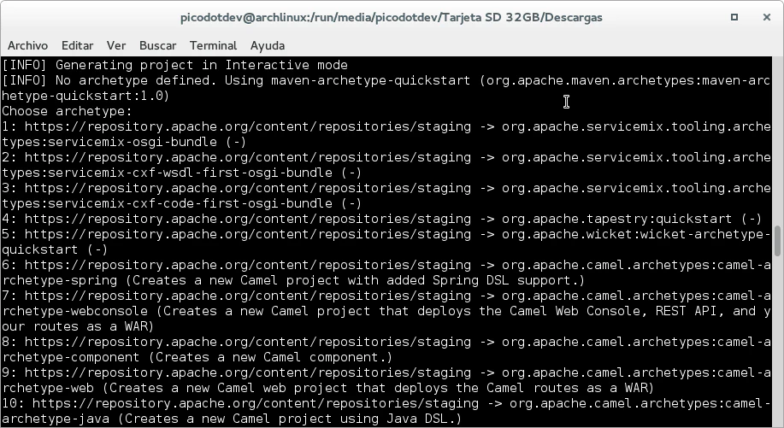Click the vertical scrollbar thumb
784x428 pixels.
(777, 241)
